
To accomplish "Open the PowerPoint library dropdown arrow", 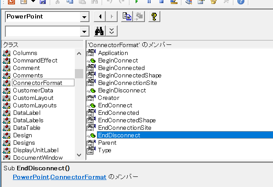I will pos(85,17).
